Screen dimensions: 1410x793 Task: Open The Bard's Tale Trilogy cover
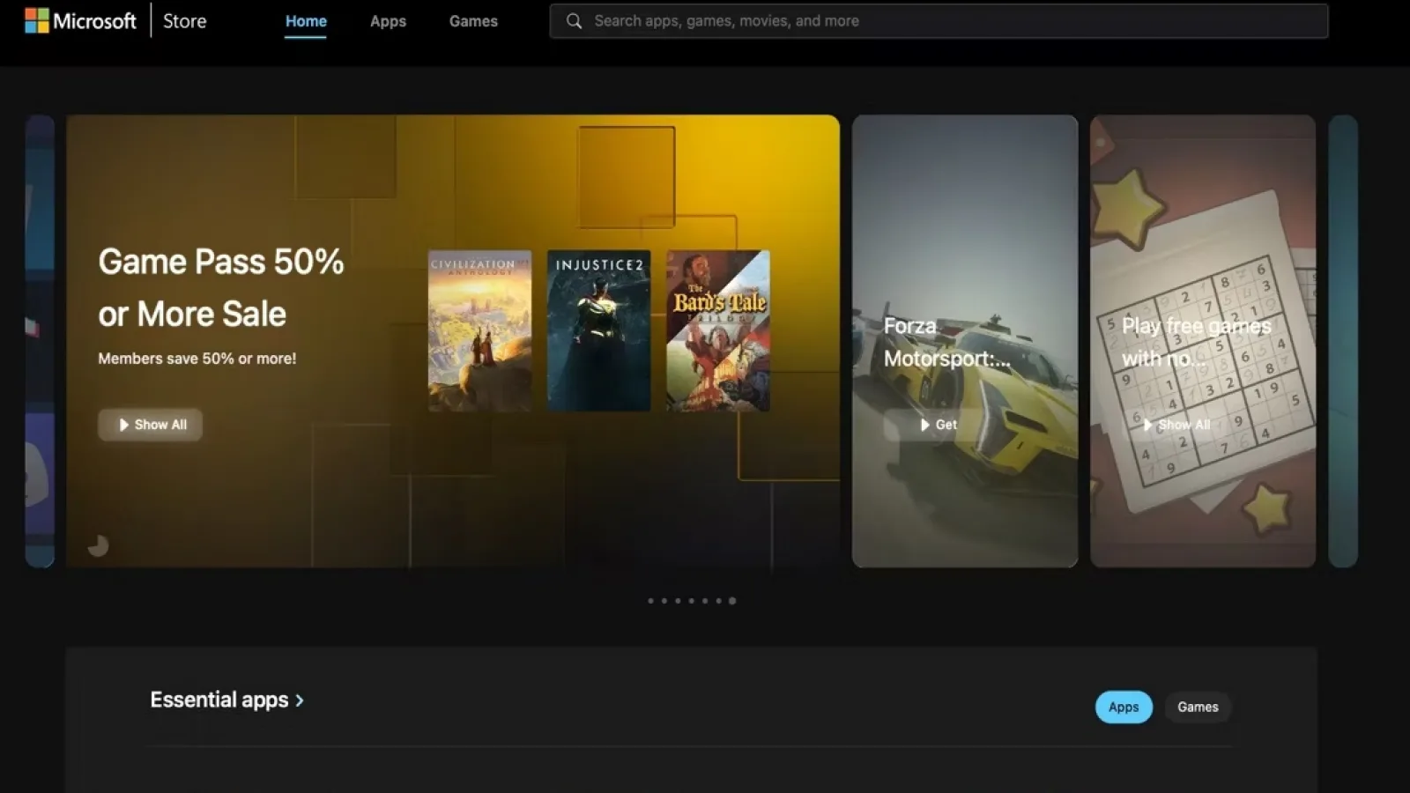pos(718,330)
